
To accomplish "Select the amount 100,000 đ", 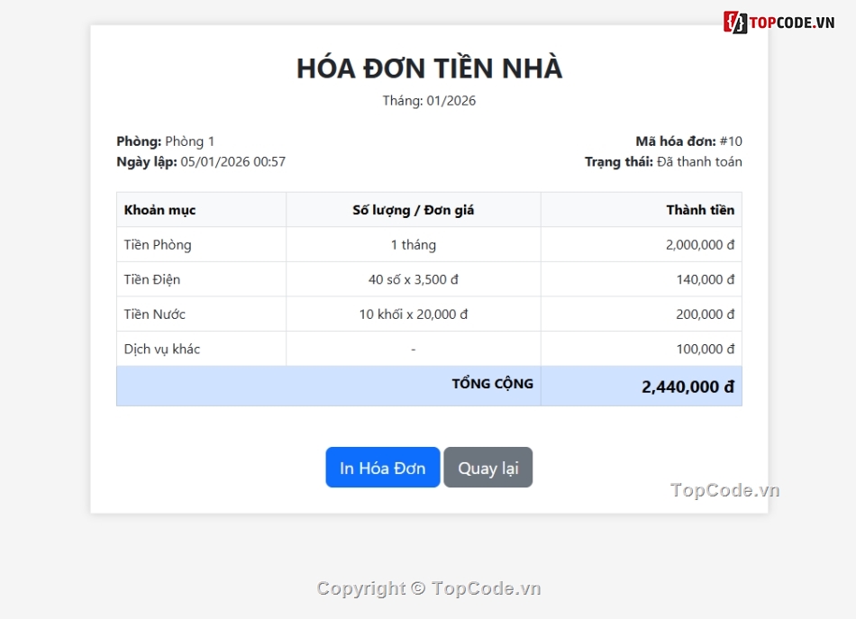I will tap(706, 350).
